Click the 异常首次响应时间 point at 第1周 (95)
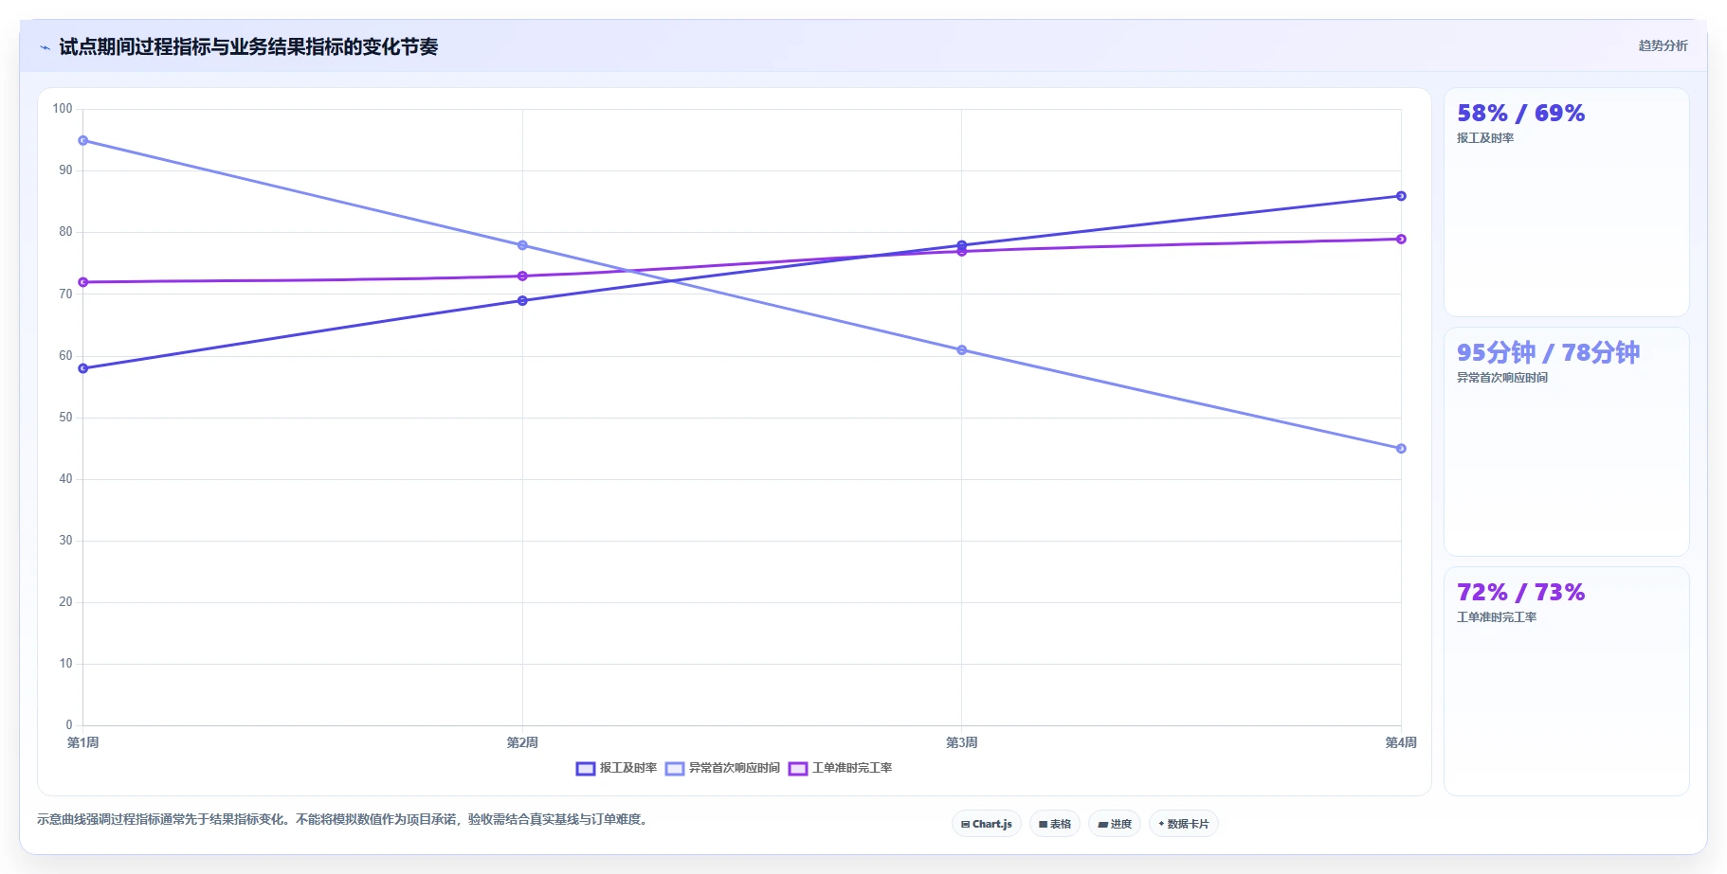The width and height of the screenshot is (1727, 874). click(x=83, y=141)
